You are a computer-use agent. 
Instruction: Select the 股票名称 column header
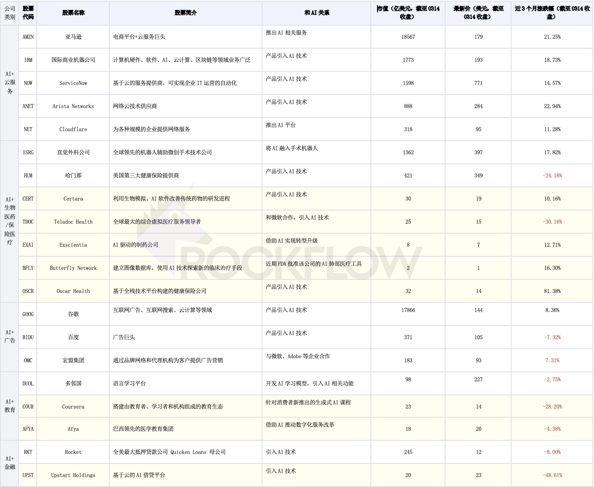73,13
